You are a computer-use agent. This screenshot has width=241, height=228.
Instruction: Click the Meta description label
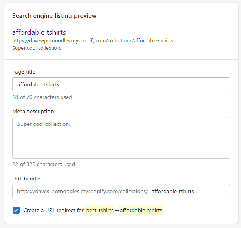tap(33, 111)
